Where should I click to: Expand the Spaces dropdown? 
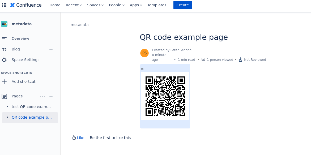tap(95, 5)
